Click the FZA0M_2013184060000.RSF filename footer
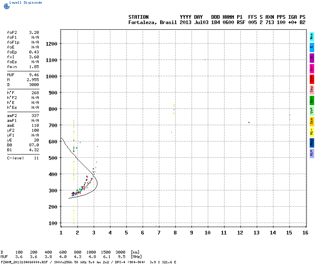 pyautogui.click(x=24, y=262)
